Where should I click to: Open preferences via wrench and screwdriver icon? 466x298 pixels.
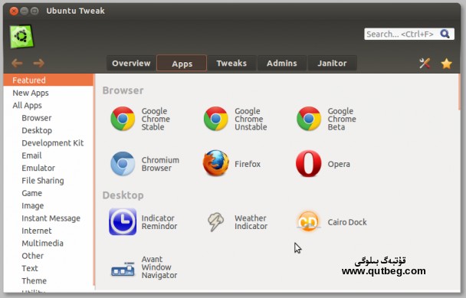click(425, 64)
